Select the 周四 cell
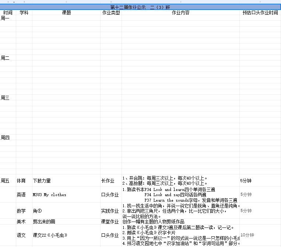This screenshot has height=247, width=281. (8, 138)
